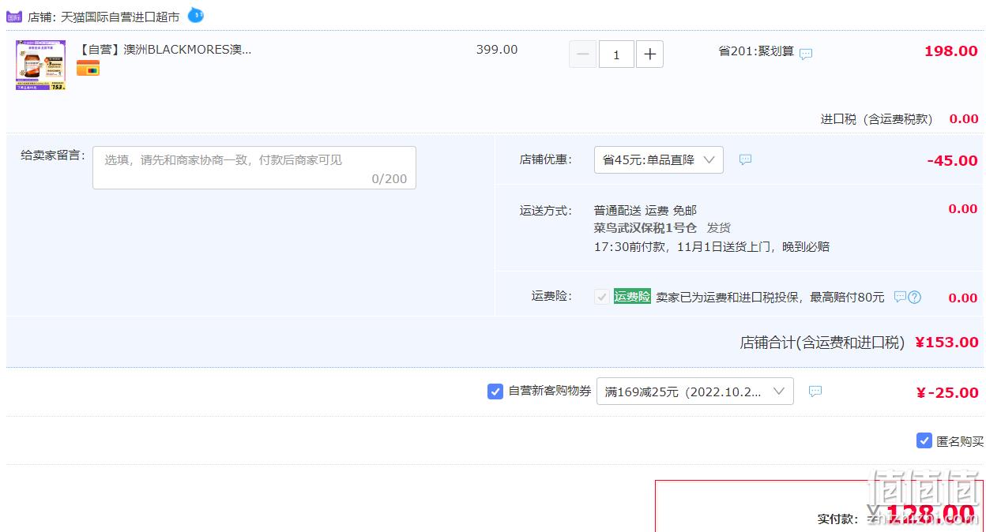This screenshot has width=986, height=532.
Task: Click the 菜鸟武汉保税1号仓 warehouse text
Action: click(645, 228)
